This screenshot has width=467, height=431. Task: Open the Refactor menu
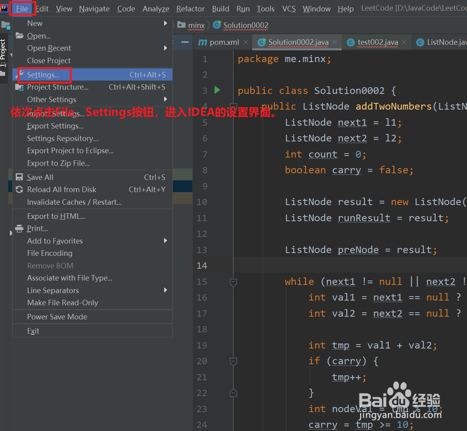pos(190,9)
